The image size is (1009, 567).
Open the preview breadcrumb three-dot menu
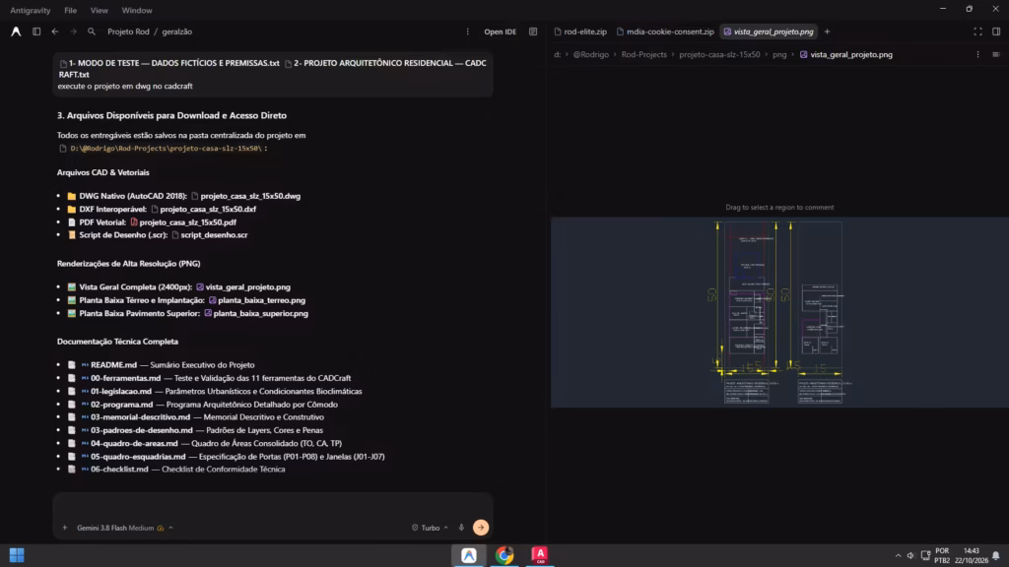pos(978,55)
